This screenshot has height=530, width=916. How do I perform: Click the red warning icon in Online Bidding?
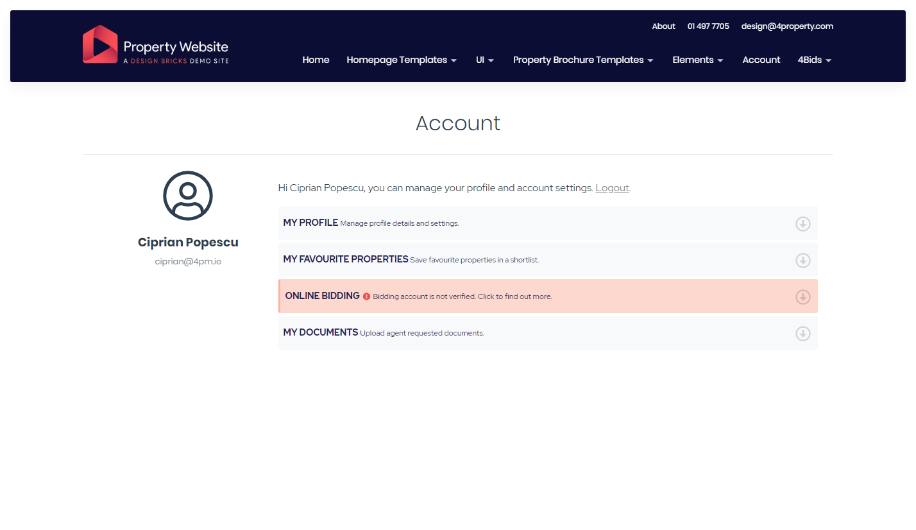pyautogui.click(x=366, y=296)
